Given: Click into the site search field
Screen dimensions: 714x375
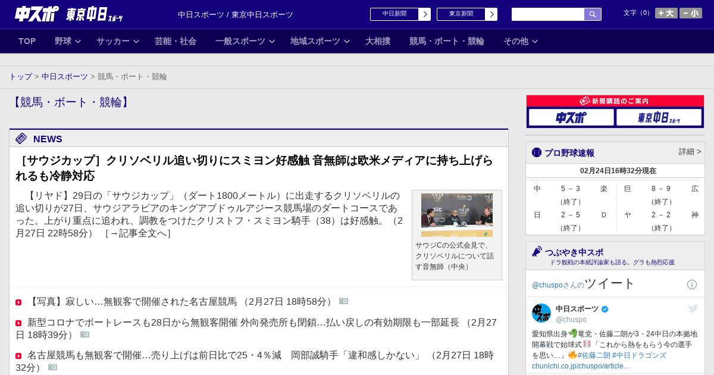Looking at the screenshot, I should (x=548, y=14).
